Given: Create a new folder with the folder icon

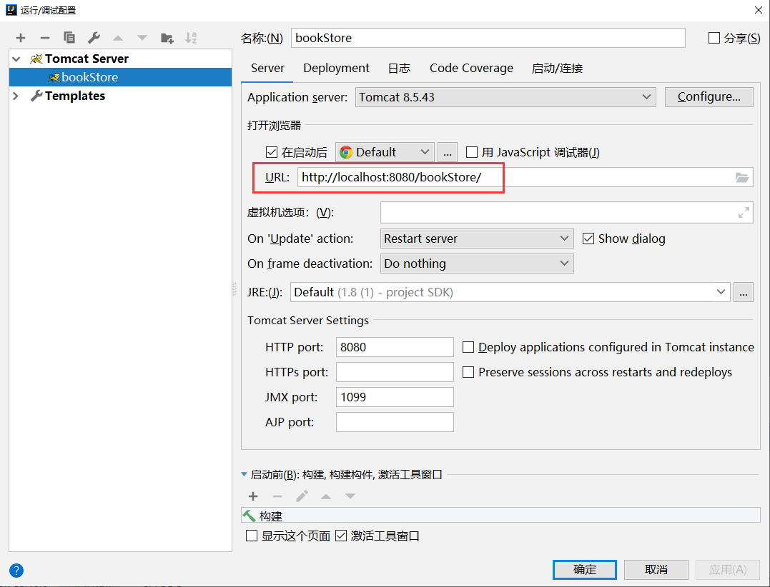Looking at the screenshot, I should (167, 38).
